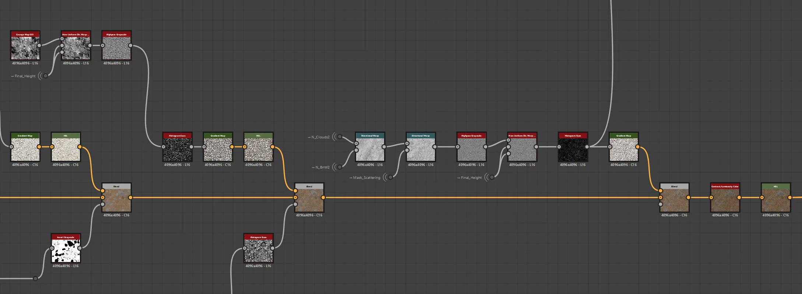
Task: Select the HSL node feeding the middle Blend node
Action: [258, 147]
